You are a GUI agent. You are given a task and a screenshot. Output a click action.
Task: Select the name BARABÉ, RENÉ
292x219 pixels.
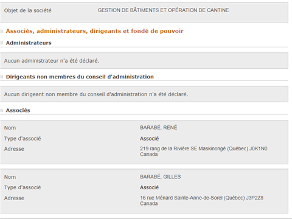pos(159,128)
